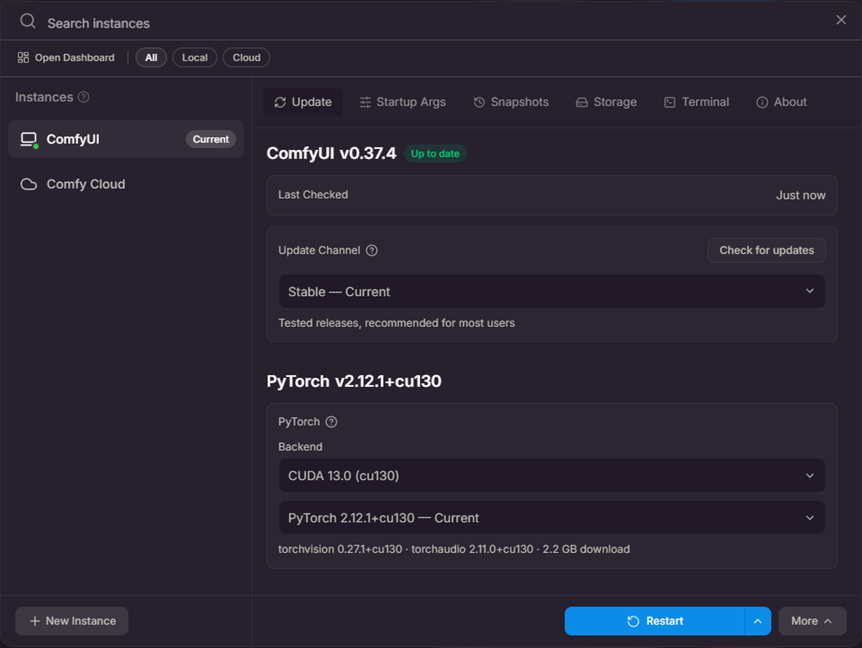The width and height of the screenshot is (862, 648).
Task: Open the CUDA 13.0 (cu130) backend dropdown
Action: coord(552,475)
